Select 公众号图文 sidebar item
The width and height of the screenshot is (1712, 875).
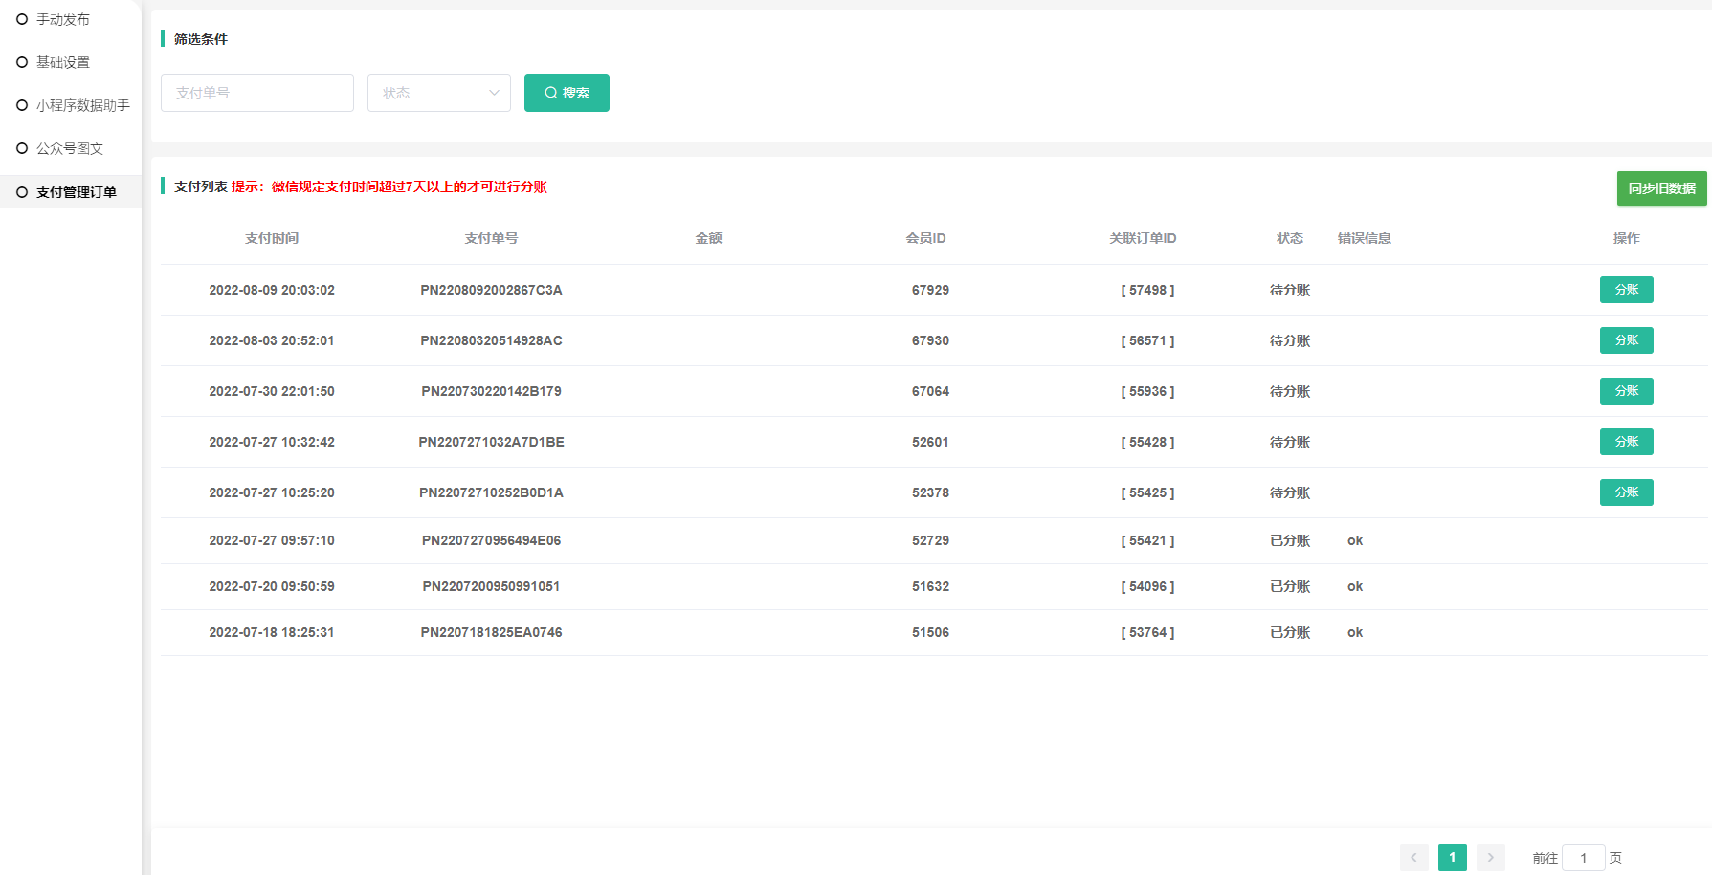click(70, 148)
